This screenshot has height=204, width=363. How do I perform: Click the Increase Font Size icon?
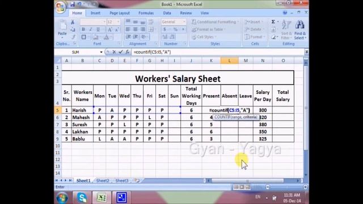(110, 29)
